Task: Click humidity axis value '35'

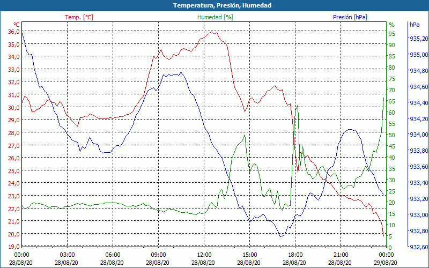Action: point(392,169)
